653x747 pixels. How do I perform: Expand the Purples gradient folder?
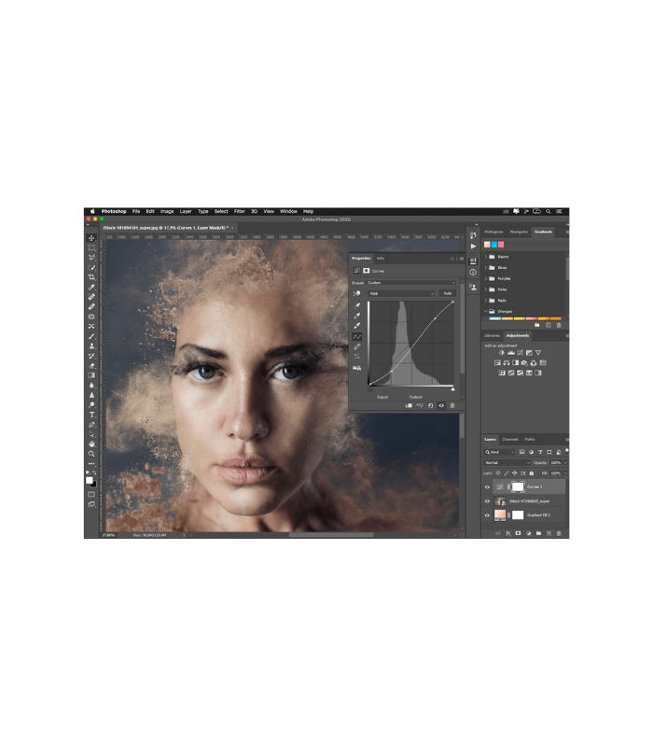[486, 278]
